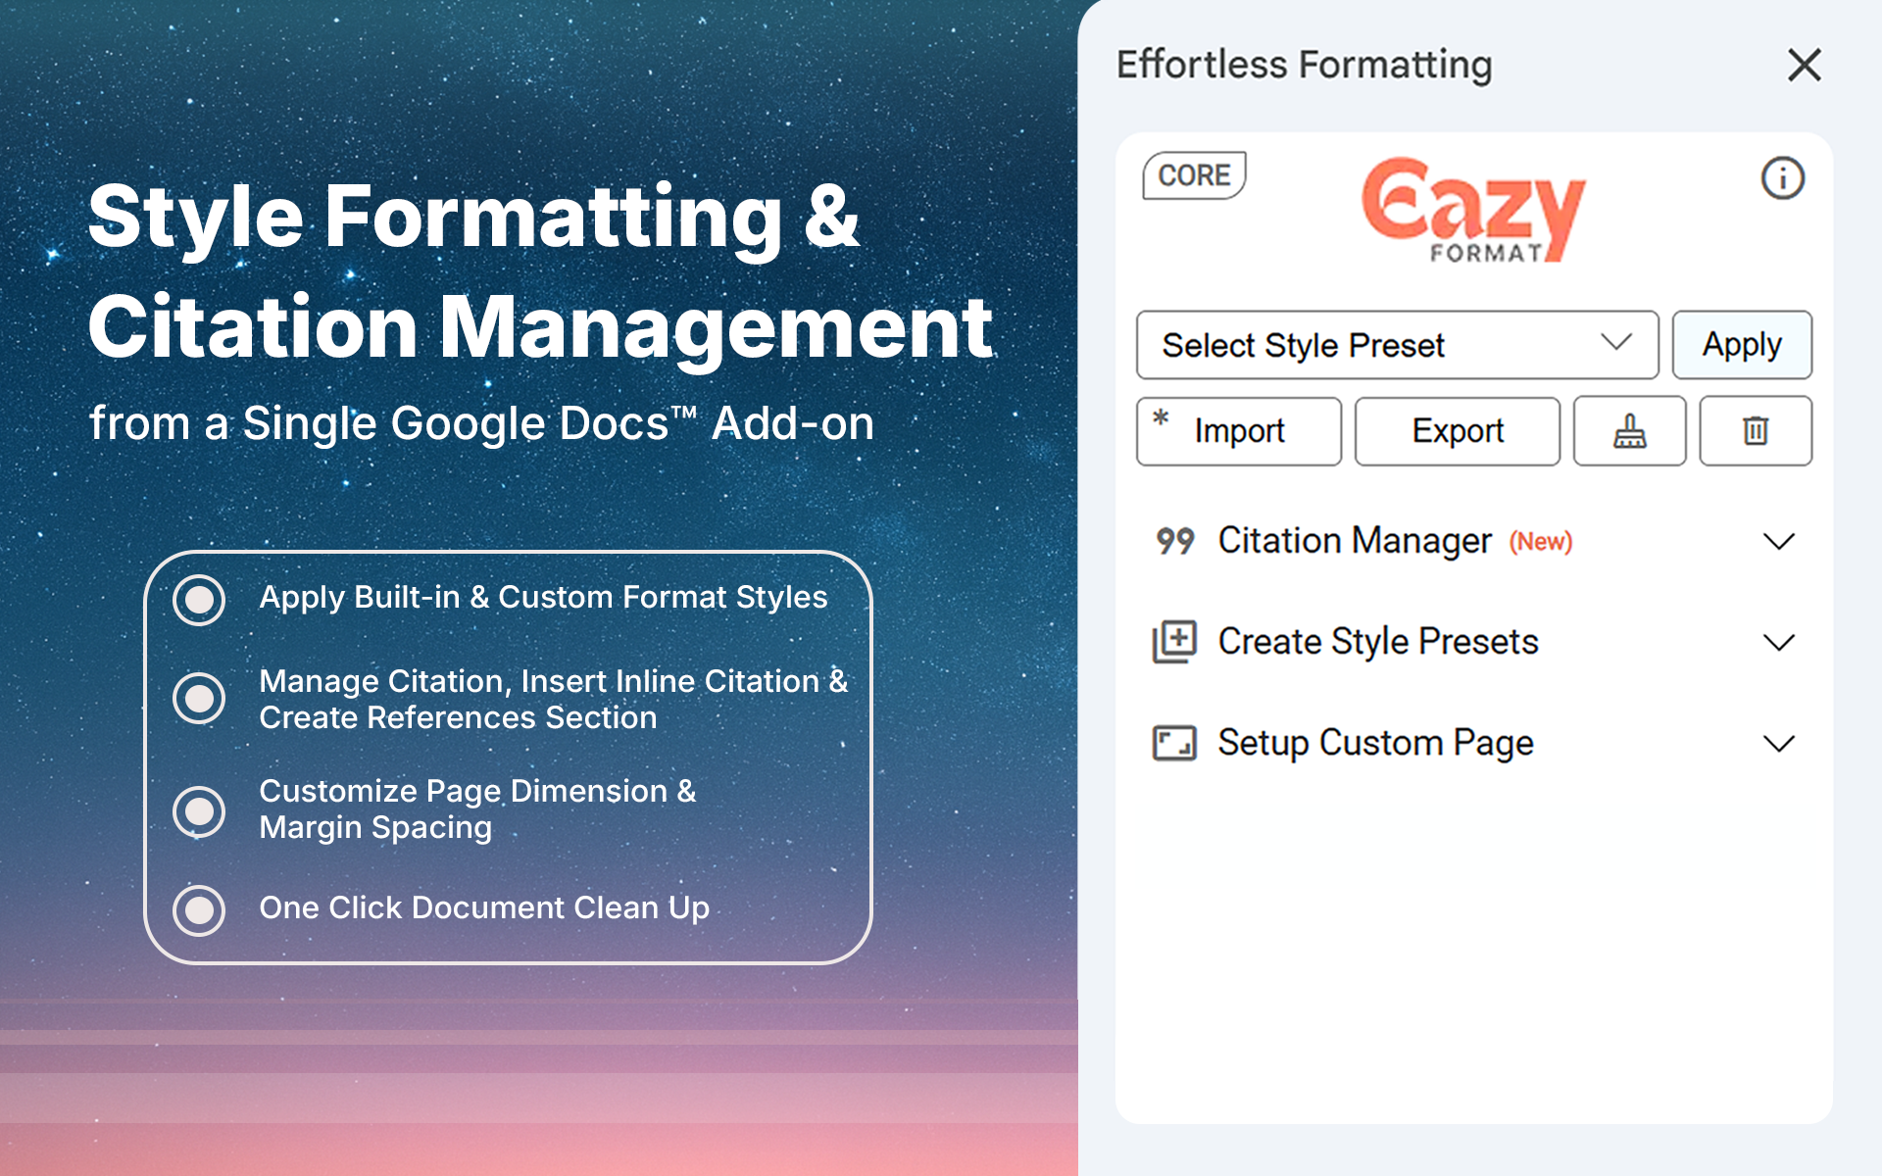This screenshot has width=1882, height=1176.
Task: Close the Effortless Formatting panel
Action: (1804, 66)
